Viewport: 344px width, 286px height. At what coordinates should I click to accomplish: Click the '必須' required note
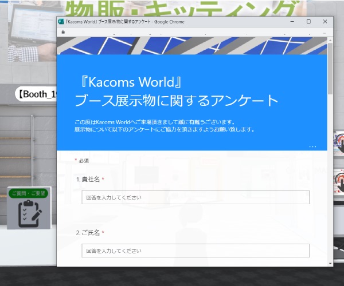[84, 161]
